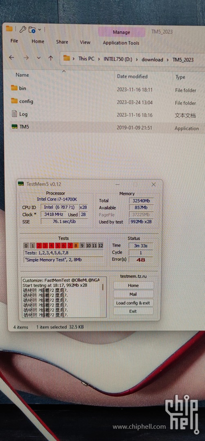Click the Tests: 1,2,3,4,5,6,7,8 field
Image resolution: width=205 pixels, height=441 pixels.
tap(63, 253)
